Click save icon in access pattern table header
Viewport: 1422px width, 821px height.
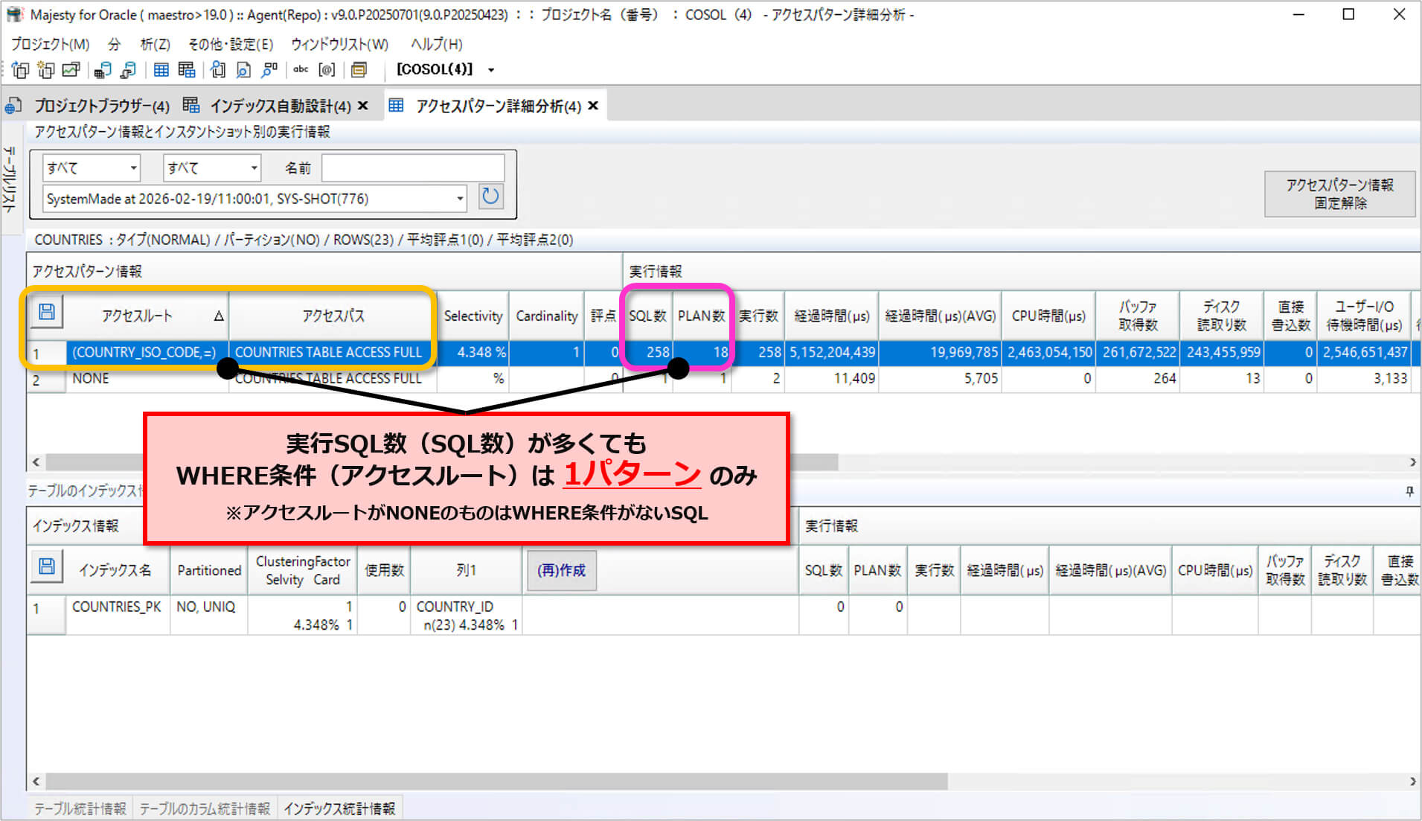coord(46,313)
